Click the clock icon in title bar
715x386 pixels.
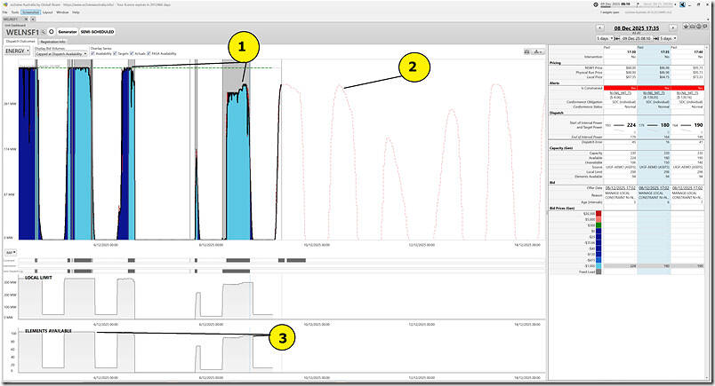point(596,4)
